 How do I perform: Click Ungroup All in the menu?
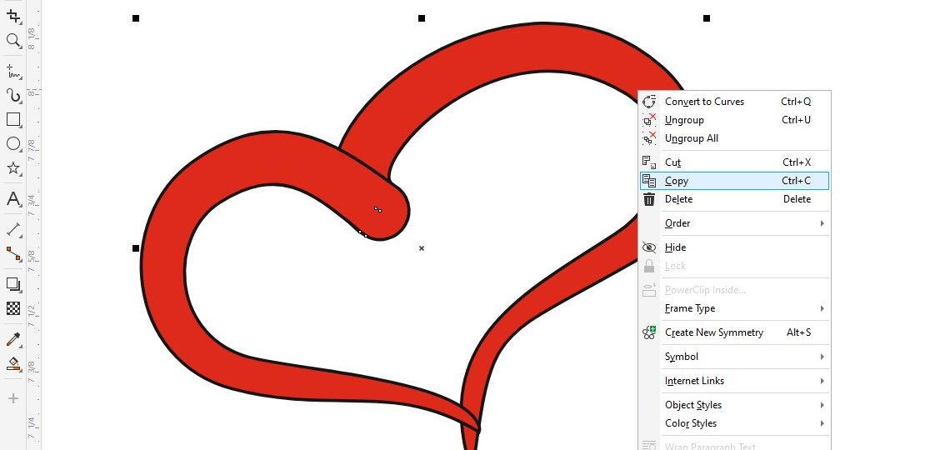[x=691, y=138]
